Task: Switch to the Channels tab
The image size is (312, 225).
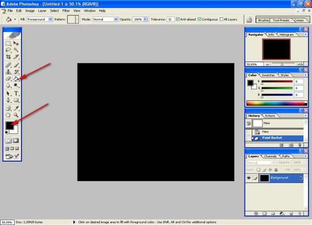Action: pyautogui.click(x=270, y=156)
